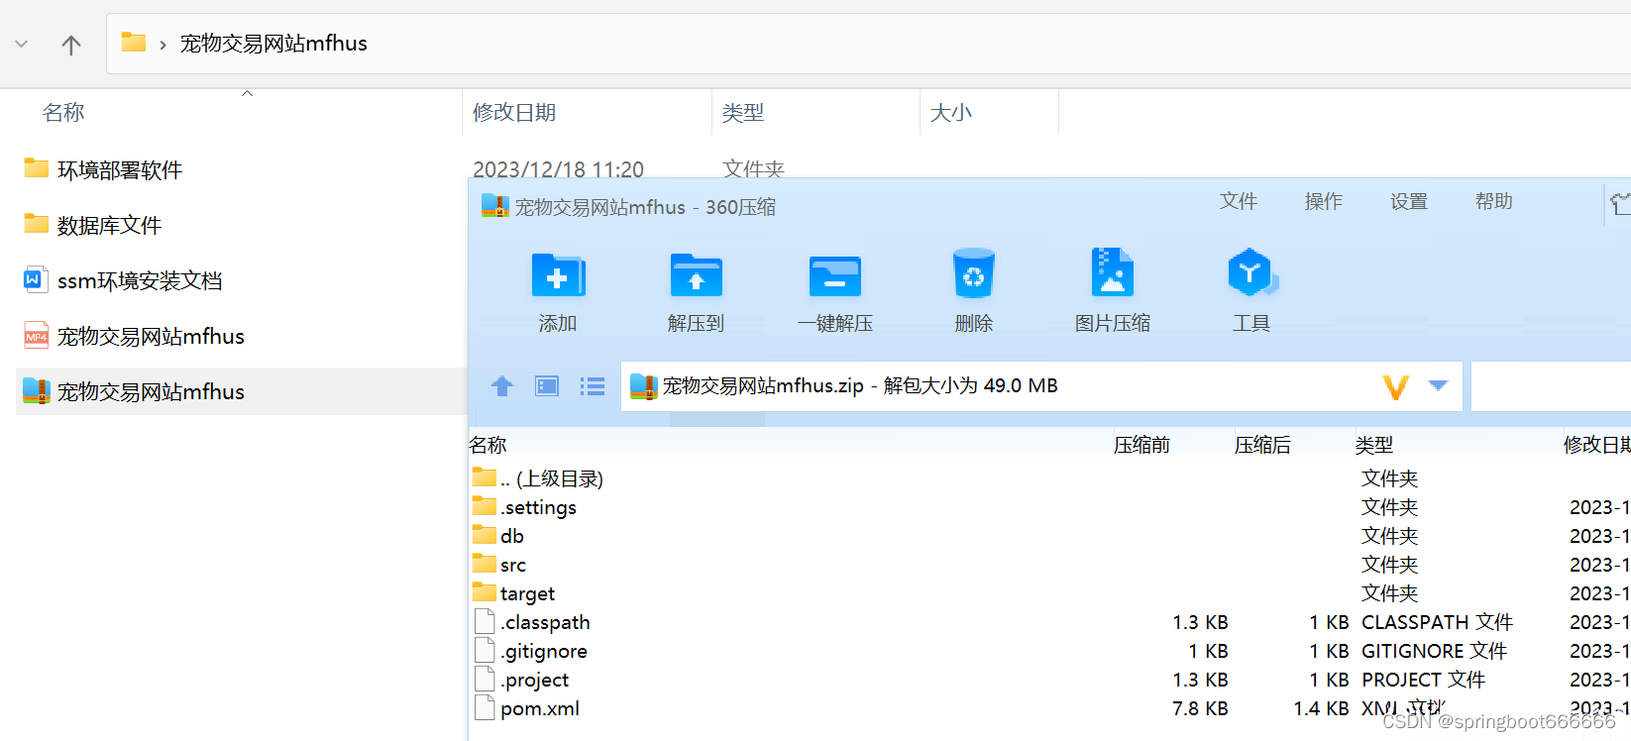
Task: Sort Explorer by 类型 column
Action: (743, 113)
